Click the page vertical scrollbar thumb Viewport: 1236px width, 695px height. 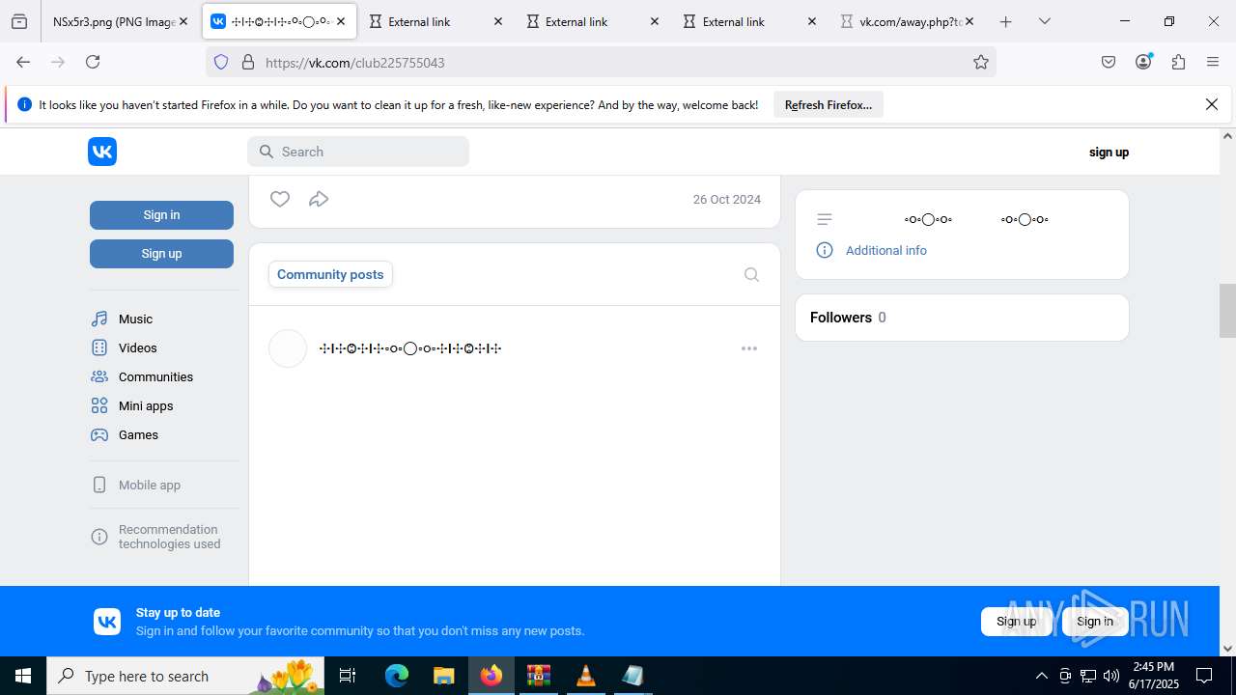tap(1227, 311)
